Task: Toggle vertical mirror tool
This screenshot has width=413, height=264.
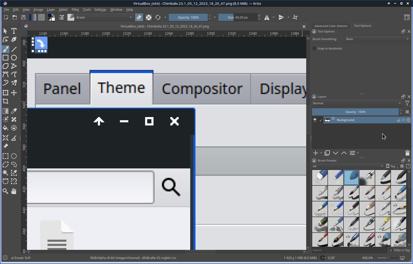Action: [x=281, y=17]
